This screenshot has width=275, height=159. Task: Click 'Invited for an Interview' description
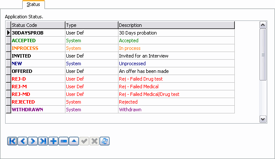177,56
